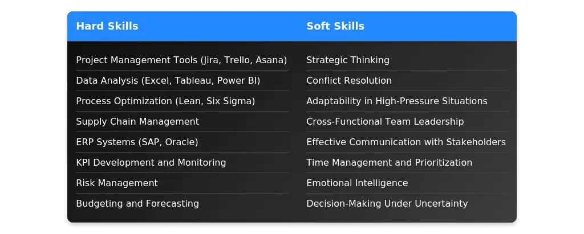
Task: Select Budgeting and Forecasting row
Action: point(182,203)
